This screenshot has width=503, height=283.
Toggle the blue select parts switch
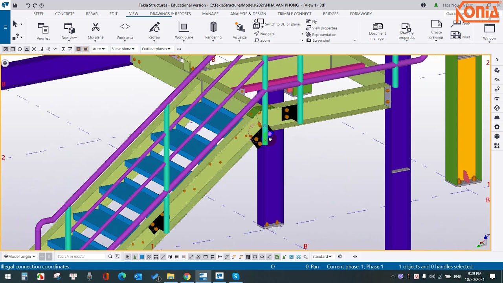[142, 257]
